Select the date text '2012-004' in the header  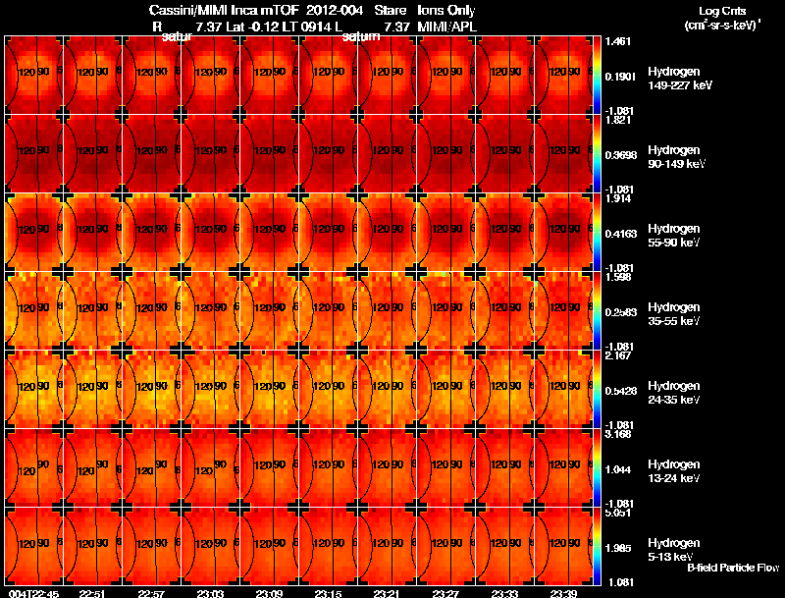pyautogui.click(x=335, y=11)
